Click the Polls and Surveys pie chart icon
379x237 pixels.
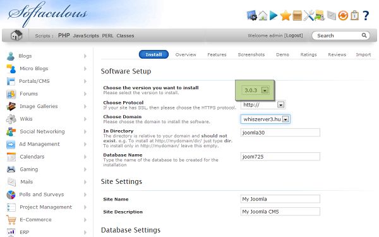[x=11, y=195]
